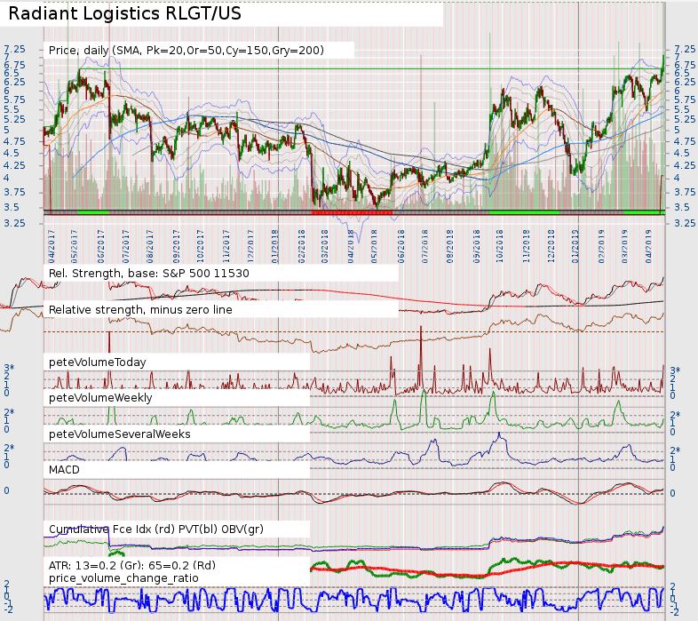Click the 09/2017 date axis label
This screenshot has width=698, height=621.
(177, 246)
